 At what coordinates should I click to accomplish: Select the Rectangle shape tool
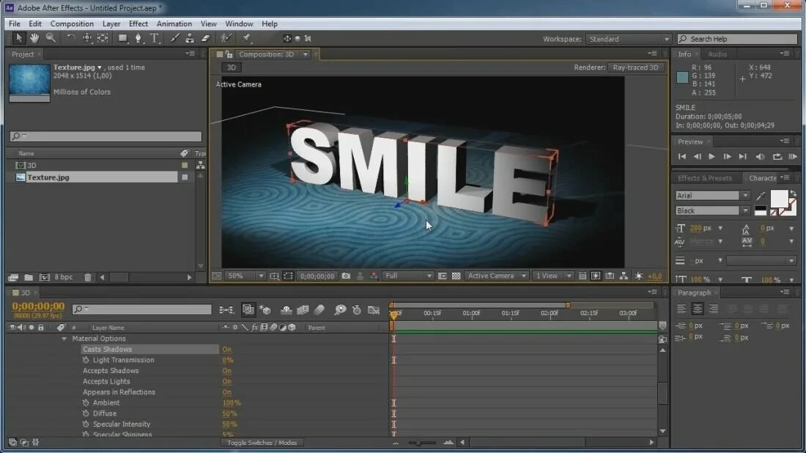point(122,38)
